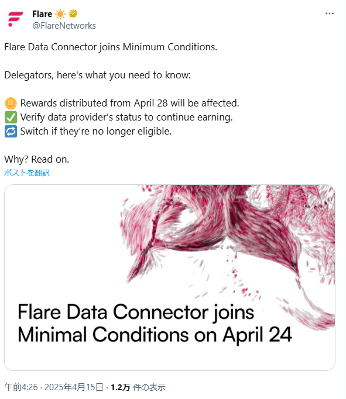
Task: Click the coin emoji before Rewards line
Action: 11,104
